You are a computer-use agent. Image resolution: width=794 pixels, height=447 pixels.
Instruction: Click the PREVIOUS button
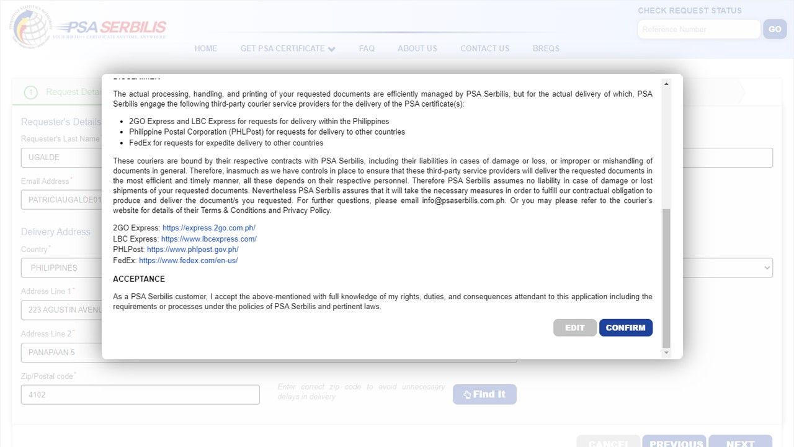pyautogui.click(x=674, y=442)
